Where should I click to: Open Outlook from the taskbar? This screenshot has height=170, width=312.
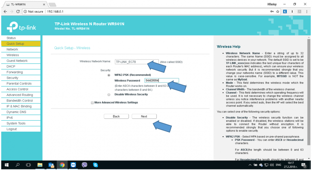pyautogui.click(x=51, y=165)
